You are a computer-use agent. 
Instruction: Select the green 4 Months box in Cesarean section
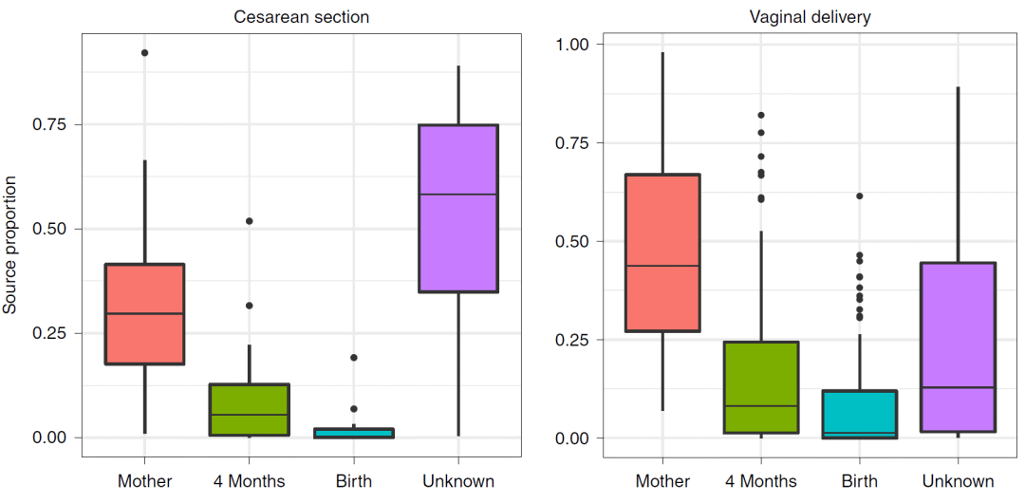click(x=249, y=409)
